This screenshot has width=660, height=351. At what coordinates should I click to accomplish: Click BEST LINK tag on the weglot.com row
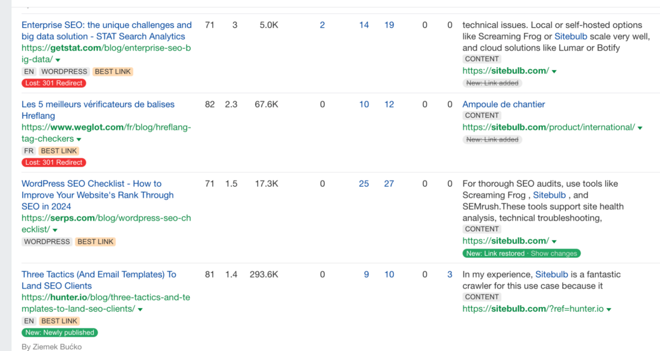point(59,151)
